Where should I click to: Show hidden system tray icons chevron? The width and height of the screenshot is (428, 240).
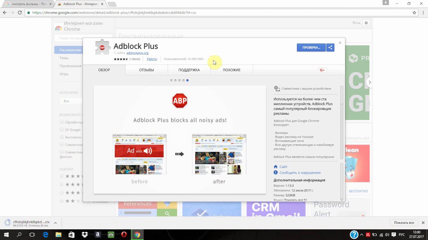[x=361, y=235]
